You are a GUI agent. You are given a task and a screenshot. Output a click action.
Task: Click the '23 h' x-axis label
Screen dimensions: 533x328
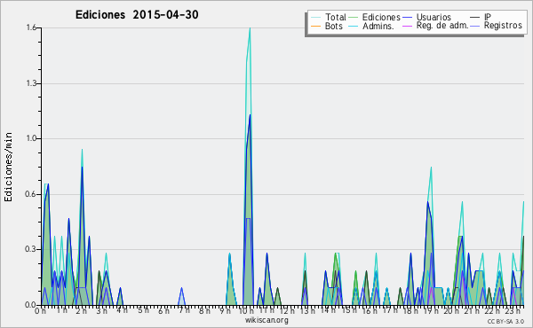(513, 311)
